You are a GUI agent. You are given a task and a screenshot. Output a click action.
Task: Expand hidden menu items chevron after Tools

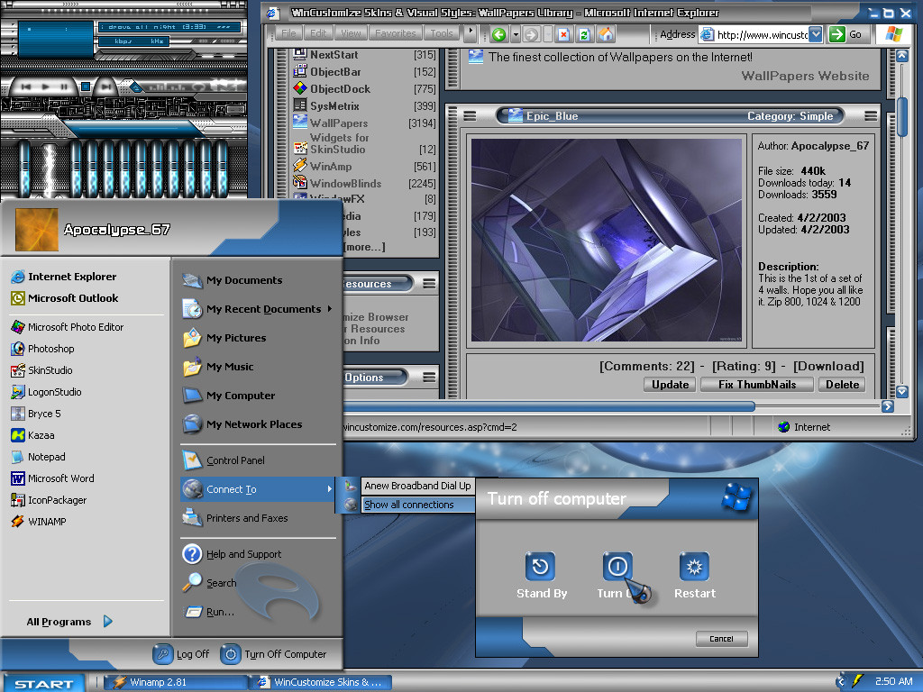coord(470,33)
